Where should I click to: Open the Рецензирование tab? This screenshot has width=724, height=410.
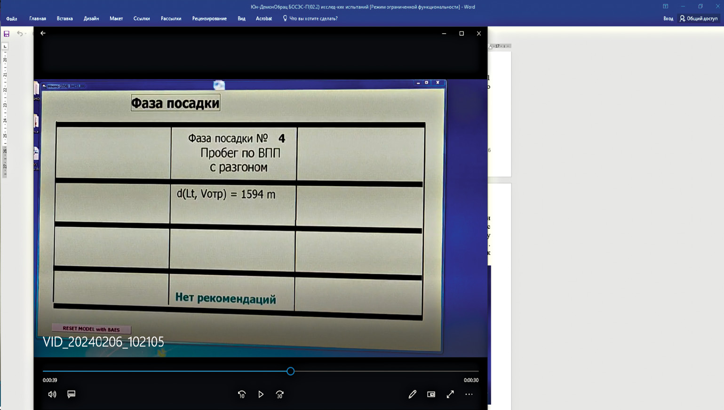tap(209, 19)
